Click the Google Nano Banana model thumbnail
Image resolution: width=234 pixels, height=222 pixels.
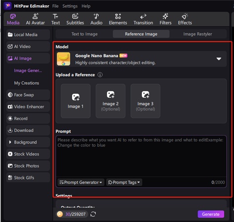coord(64,59)
